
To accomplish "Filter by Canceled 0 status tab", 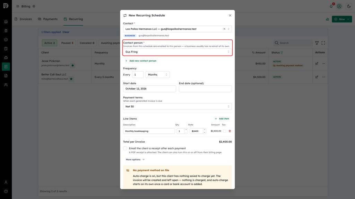I will tap(87, 43).
